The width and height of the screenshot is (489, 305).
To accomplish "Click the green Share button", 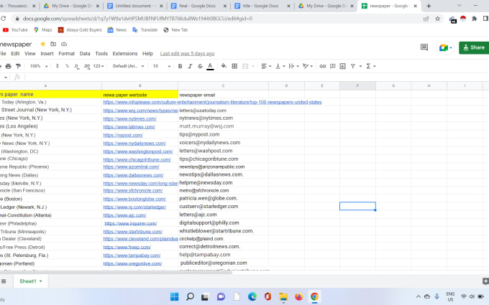I will tap(474, 47).
